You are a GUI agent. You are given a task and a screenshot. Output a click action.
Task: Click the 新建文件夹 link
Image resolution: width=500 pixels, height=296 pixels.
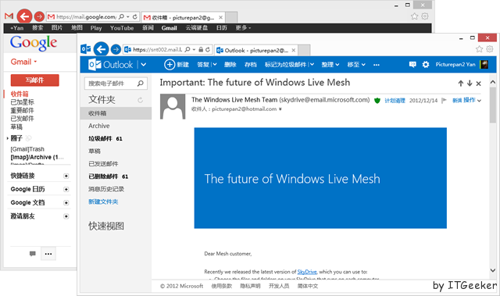tap(103, 201)
